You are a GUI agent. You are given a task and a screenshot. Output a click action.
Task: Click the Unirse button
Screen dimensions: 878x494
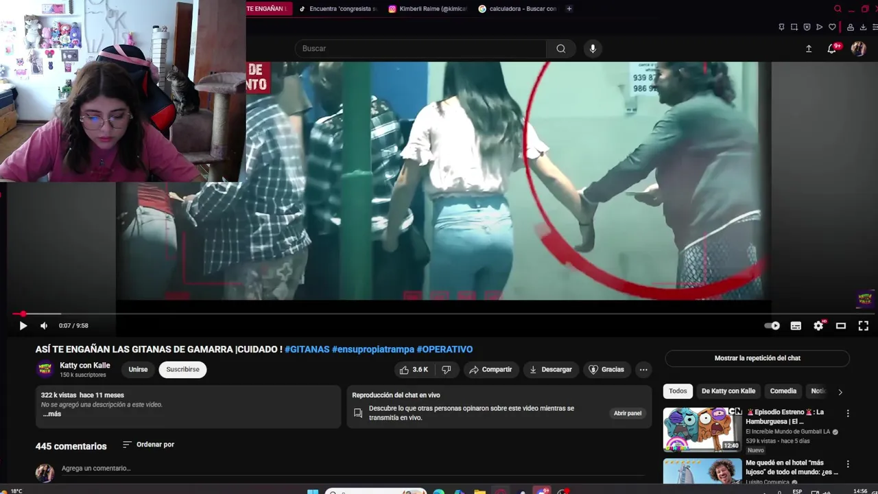pyautogui.click(x=138, y=370)
